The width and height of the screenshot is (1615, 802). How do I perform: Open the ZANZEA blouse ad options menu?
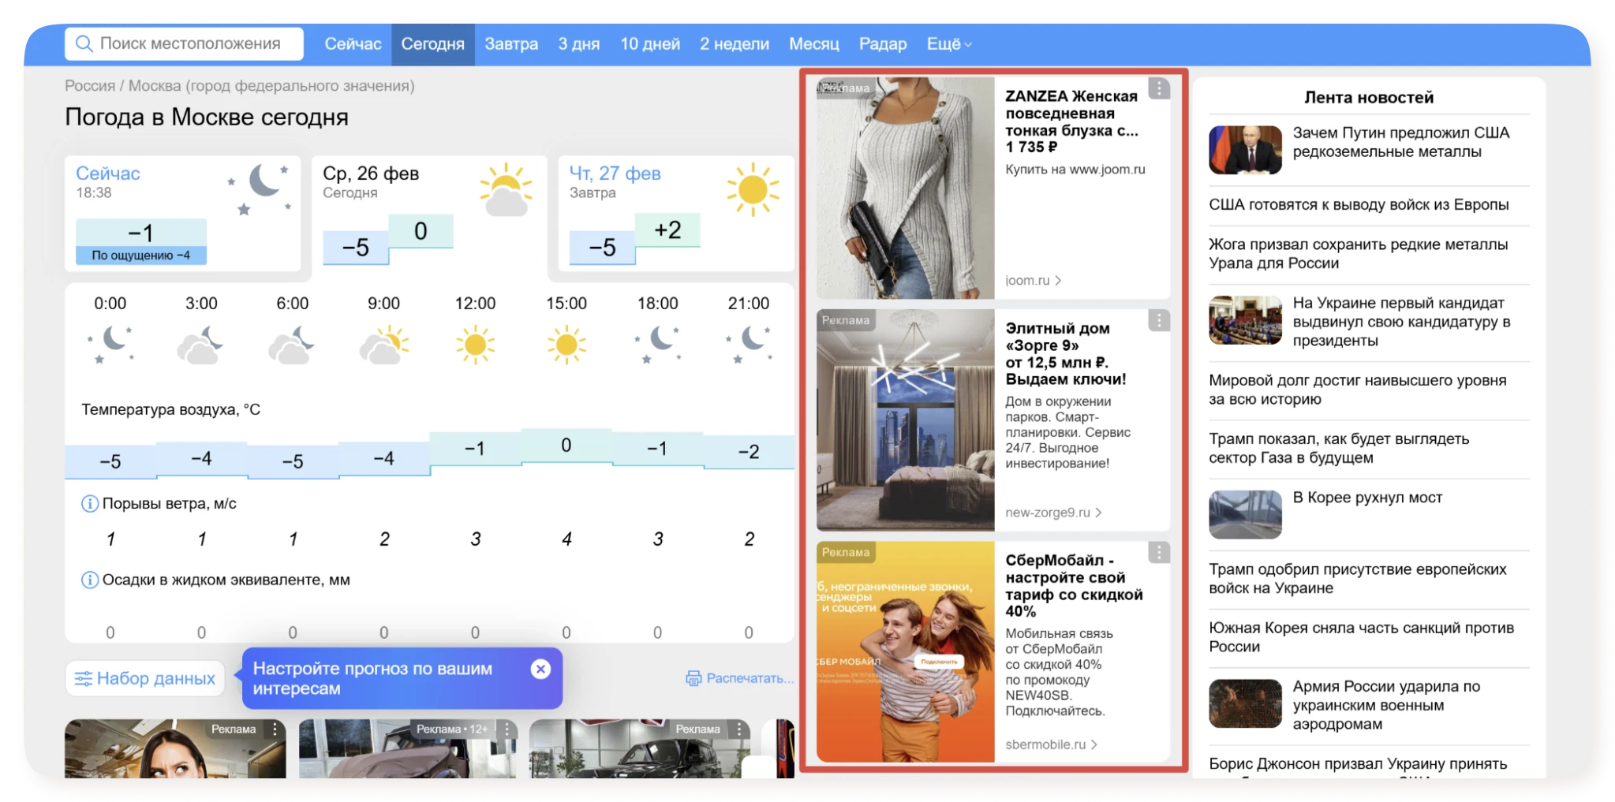(x=1158, y=88)
